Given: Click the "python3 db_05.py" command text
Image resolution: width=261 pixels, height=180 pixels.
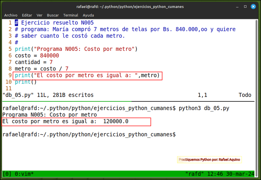Looking at the screenshot, I should click(x=204, y=108).
